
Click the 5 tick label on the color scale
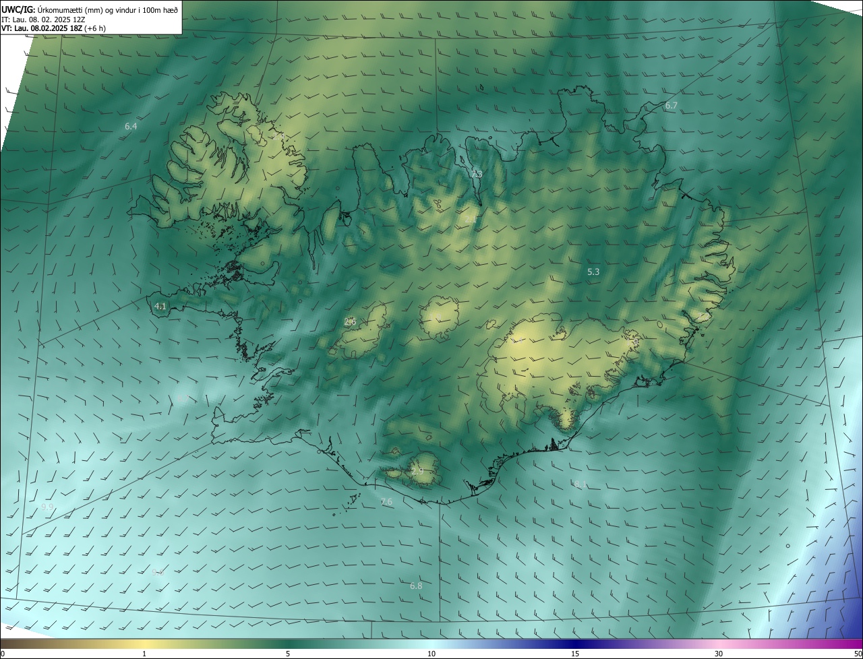point(288,654)
